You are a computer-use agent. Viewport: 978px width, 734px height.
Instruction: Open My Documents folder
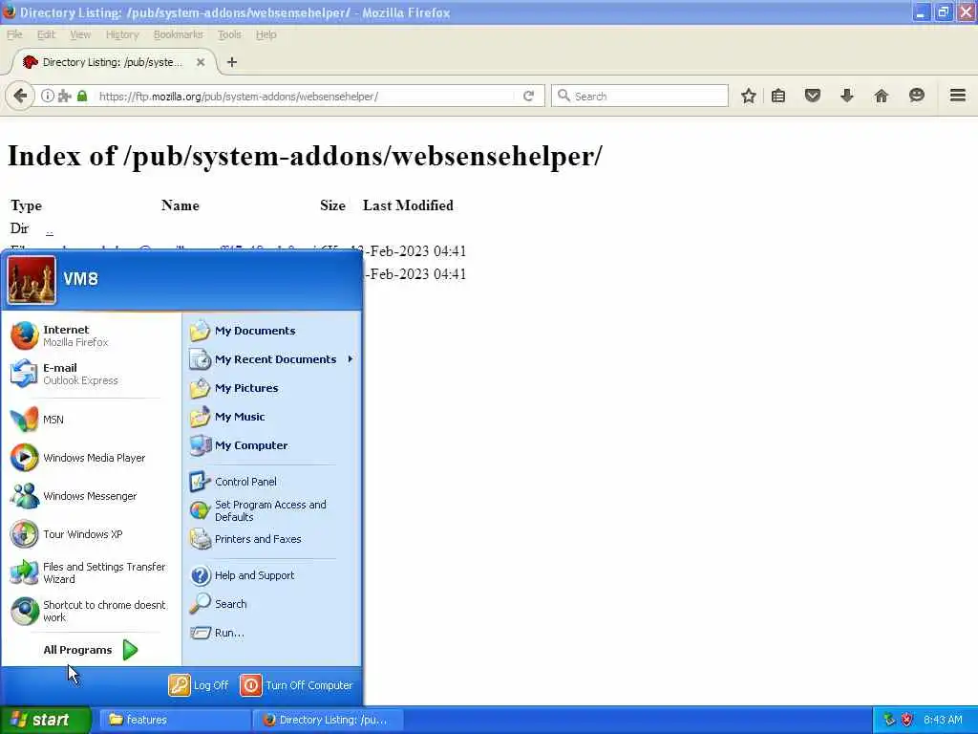(x=272, y=331)
